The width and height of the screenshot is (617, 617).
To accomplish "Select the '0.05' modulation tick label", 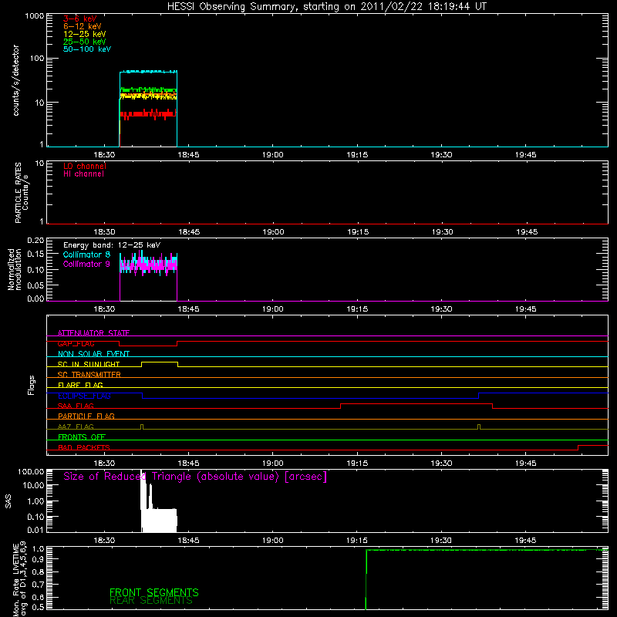I will [35, 285].
